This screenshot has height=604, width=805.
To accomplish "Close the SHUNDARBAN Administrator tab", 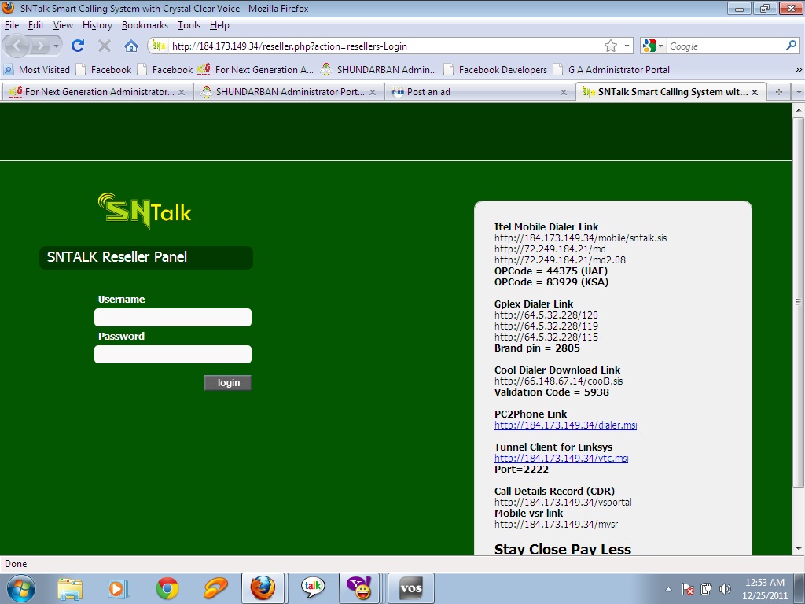I will pyautogui.click(x=373, y=93).
